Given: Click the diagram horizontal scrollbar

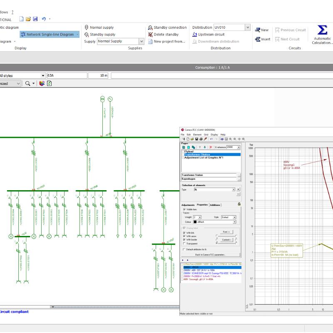Looking at the screenshot, I should point(115,307).
